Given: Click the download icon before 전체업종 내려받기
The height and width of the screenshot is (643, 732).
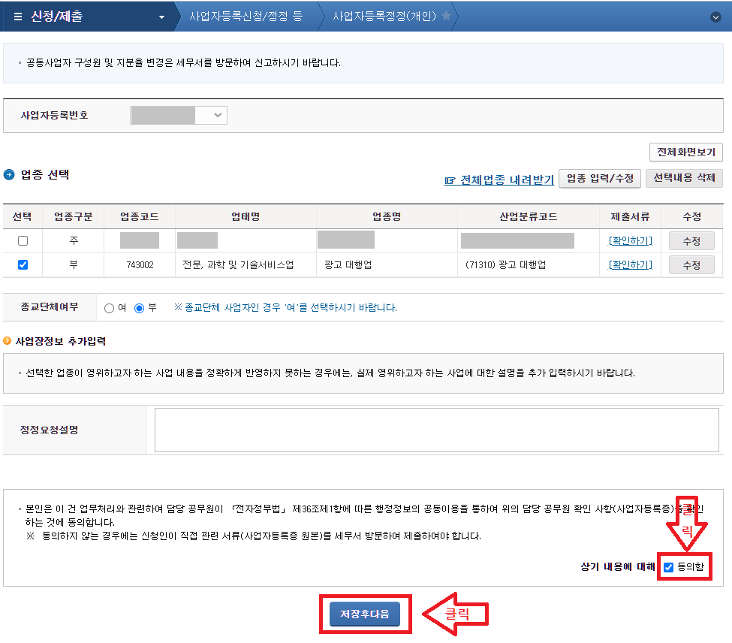Looking at the screenshot, I should coord(448,180).
